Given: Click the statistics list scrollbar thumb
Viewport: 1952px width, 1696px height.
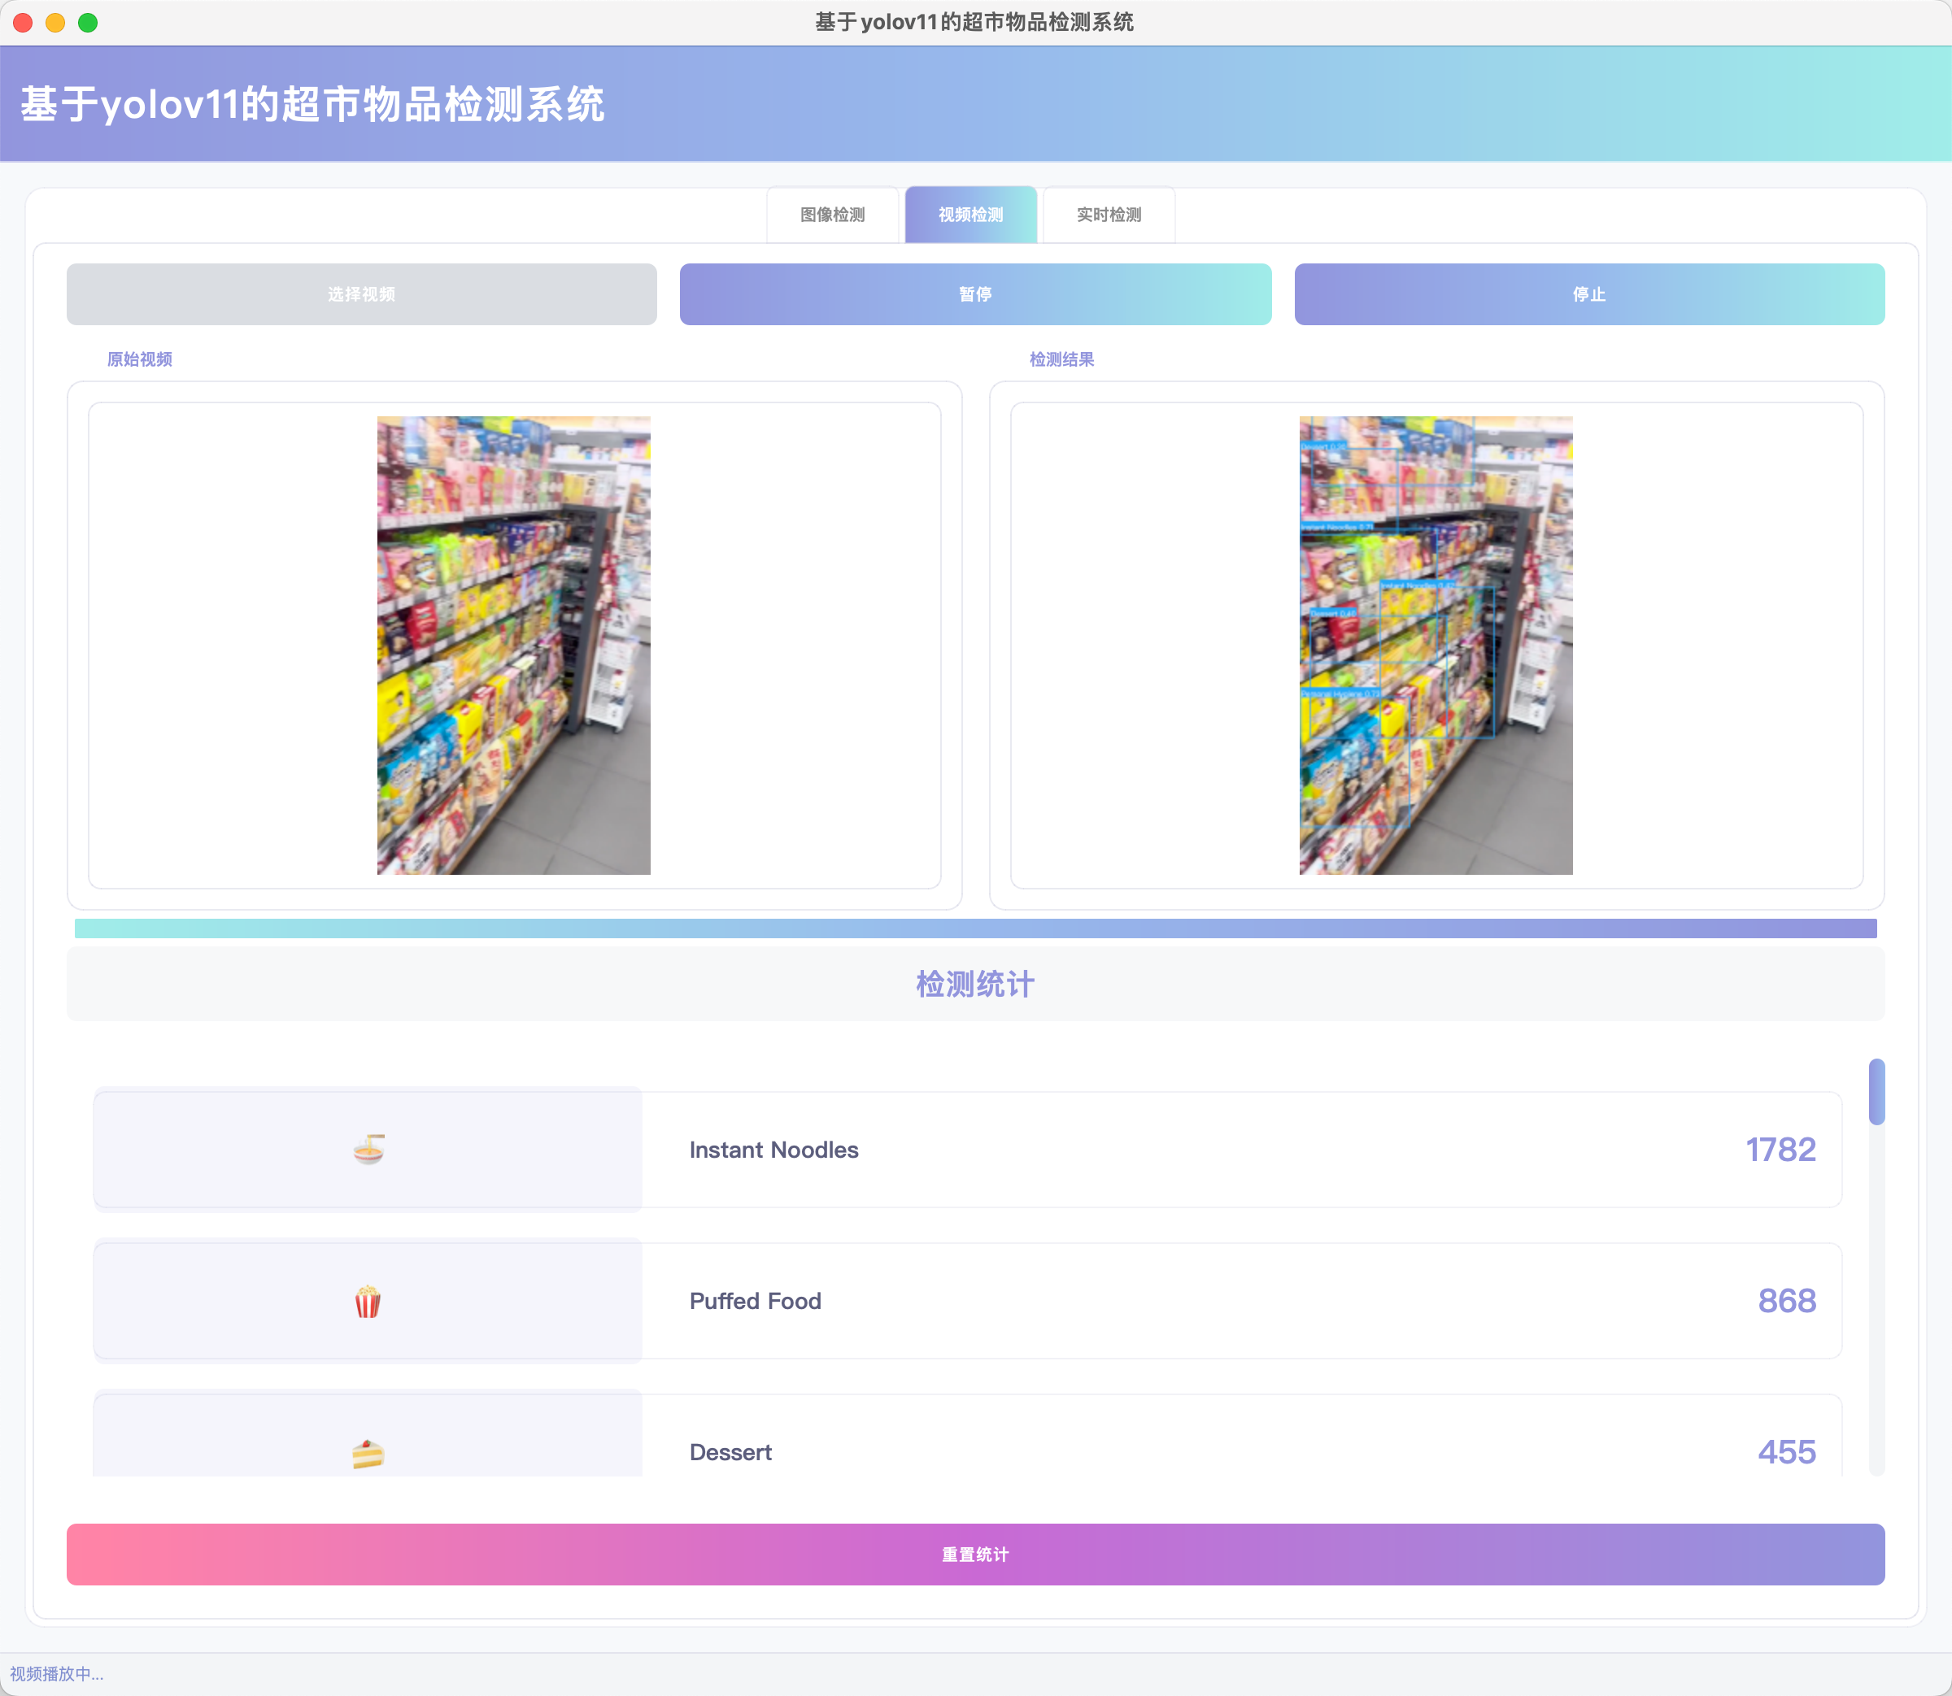Looking at the screenshot, I should 1876,1091.
